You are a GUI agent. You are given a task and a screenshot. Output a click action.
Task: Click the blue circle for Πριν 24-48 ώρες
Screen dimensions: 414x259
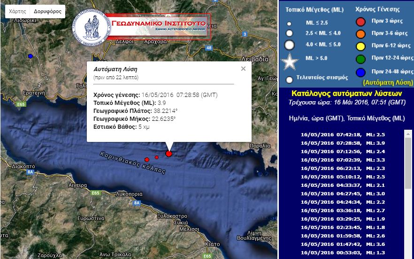pos(360,72)
